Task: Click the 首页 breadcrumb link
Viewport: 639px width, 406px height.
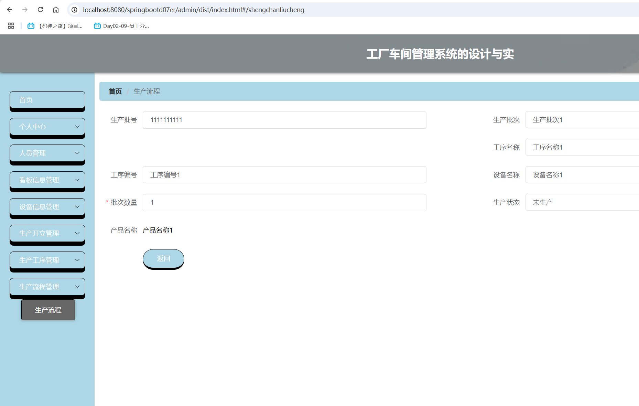Action: point(115,91)
